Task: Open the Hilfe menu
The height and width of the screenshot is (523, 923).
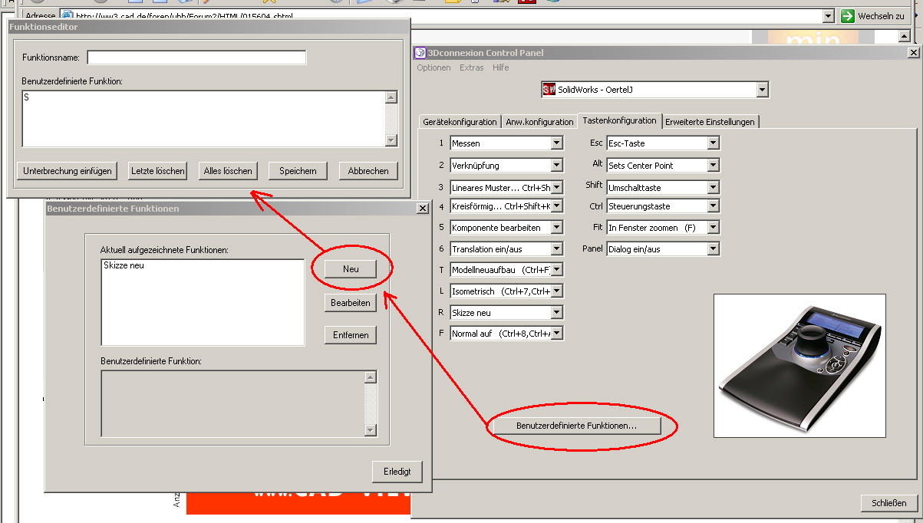Action: [x=501, y=67]
